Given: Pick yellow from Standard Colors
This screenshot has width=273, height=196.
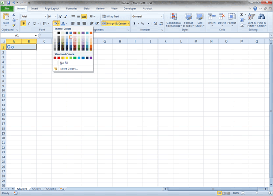Looking at the screenshot, I should pos(67,58).
